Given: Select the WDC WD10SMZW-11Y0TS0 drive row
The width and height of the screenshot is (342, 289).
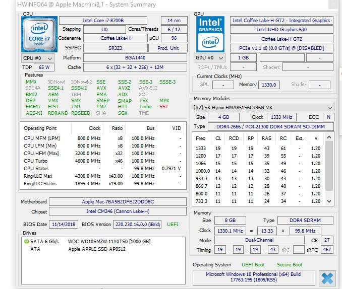Looking at the screenshot, I should click(x=103, y=241).
